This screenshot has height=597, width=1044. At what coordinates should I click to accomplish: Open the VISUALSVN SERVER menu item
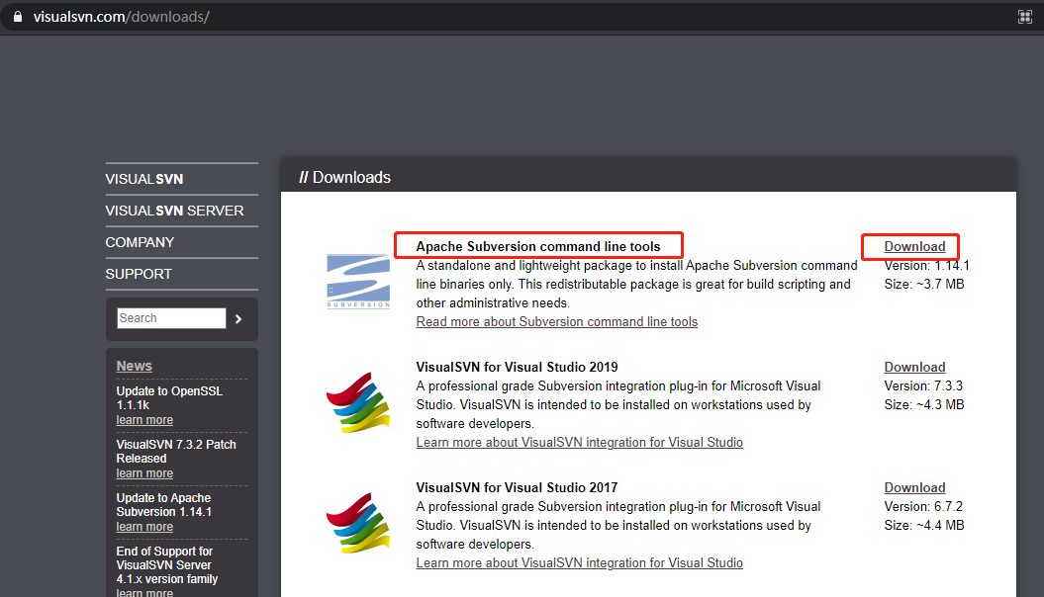(x=174, y=211)
